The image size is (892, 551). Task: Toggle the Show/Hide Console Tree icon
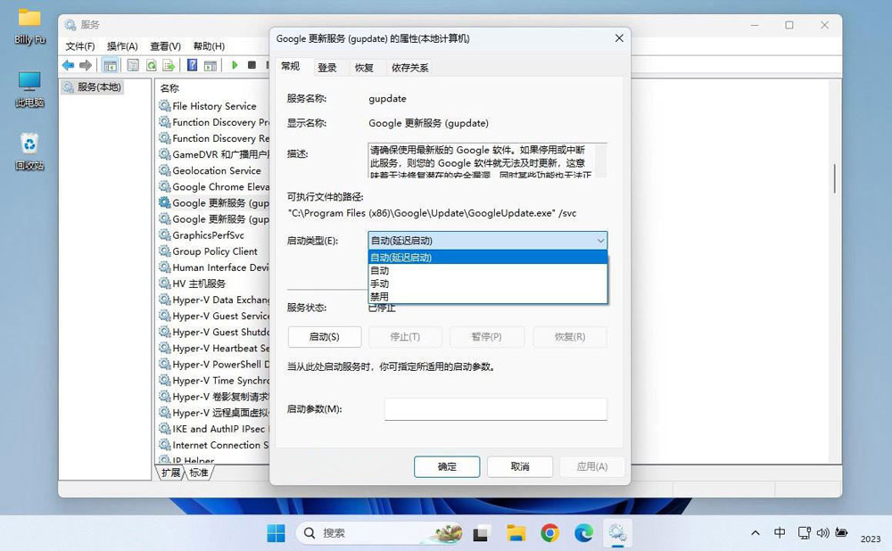tap(110, 65)
